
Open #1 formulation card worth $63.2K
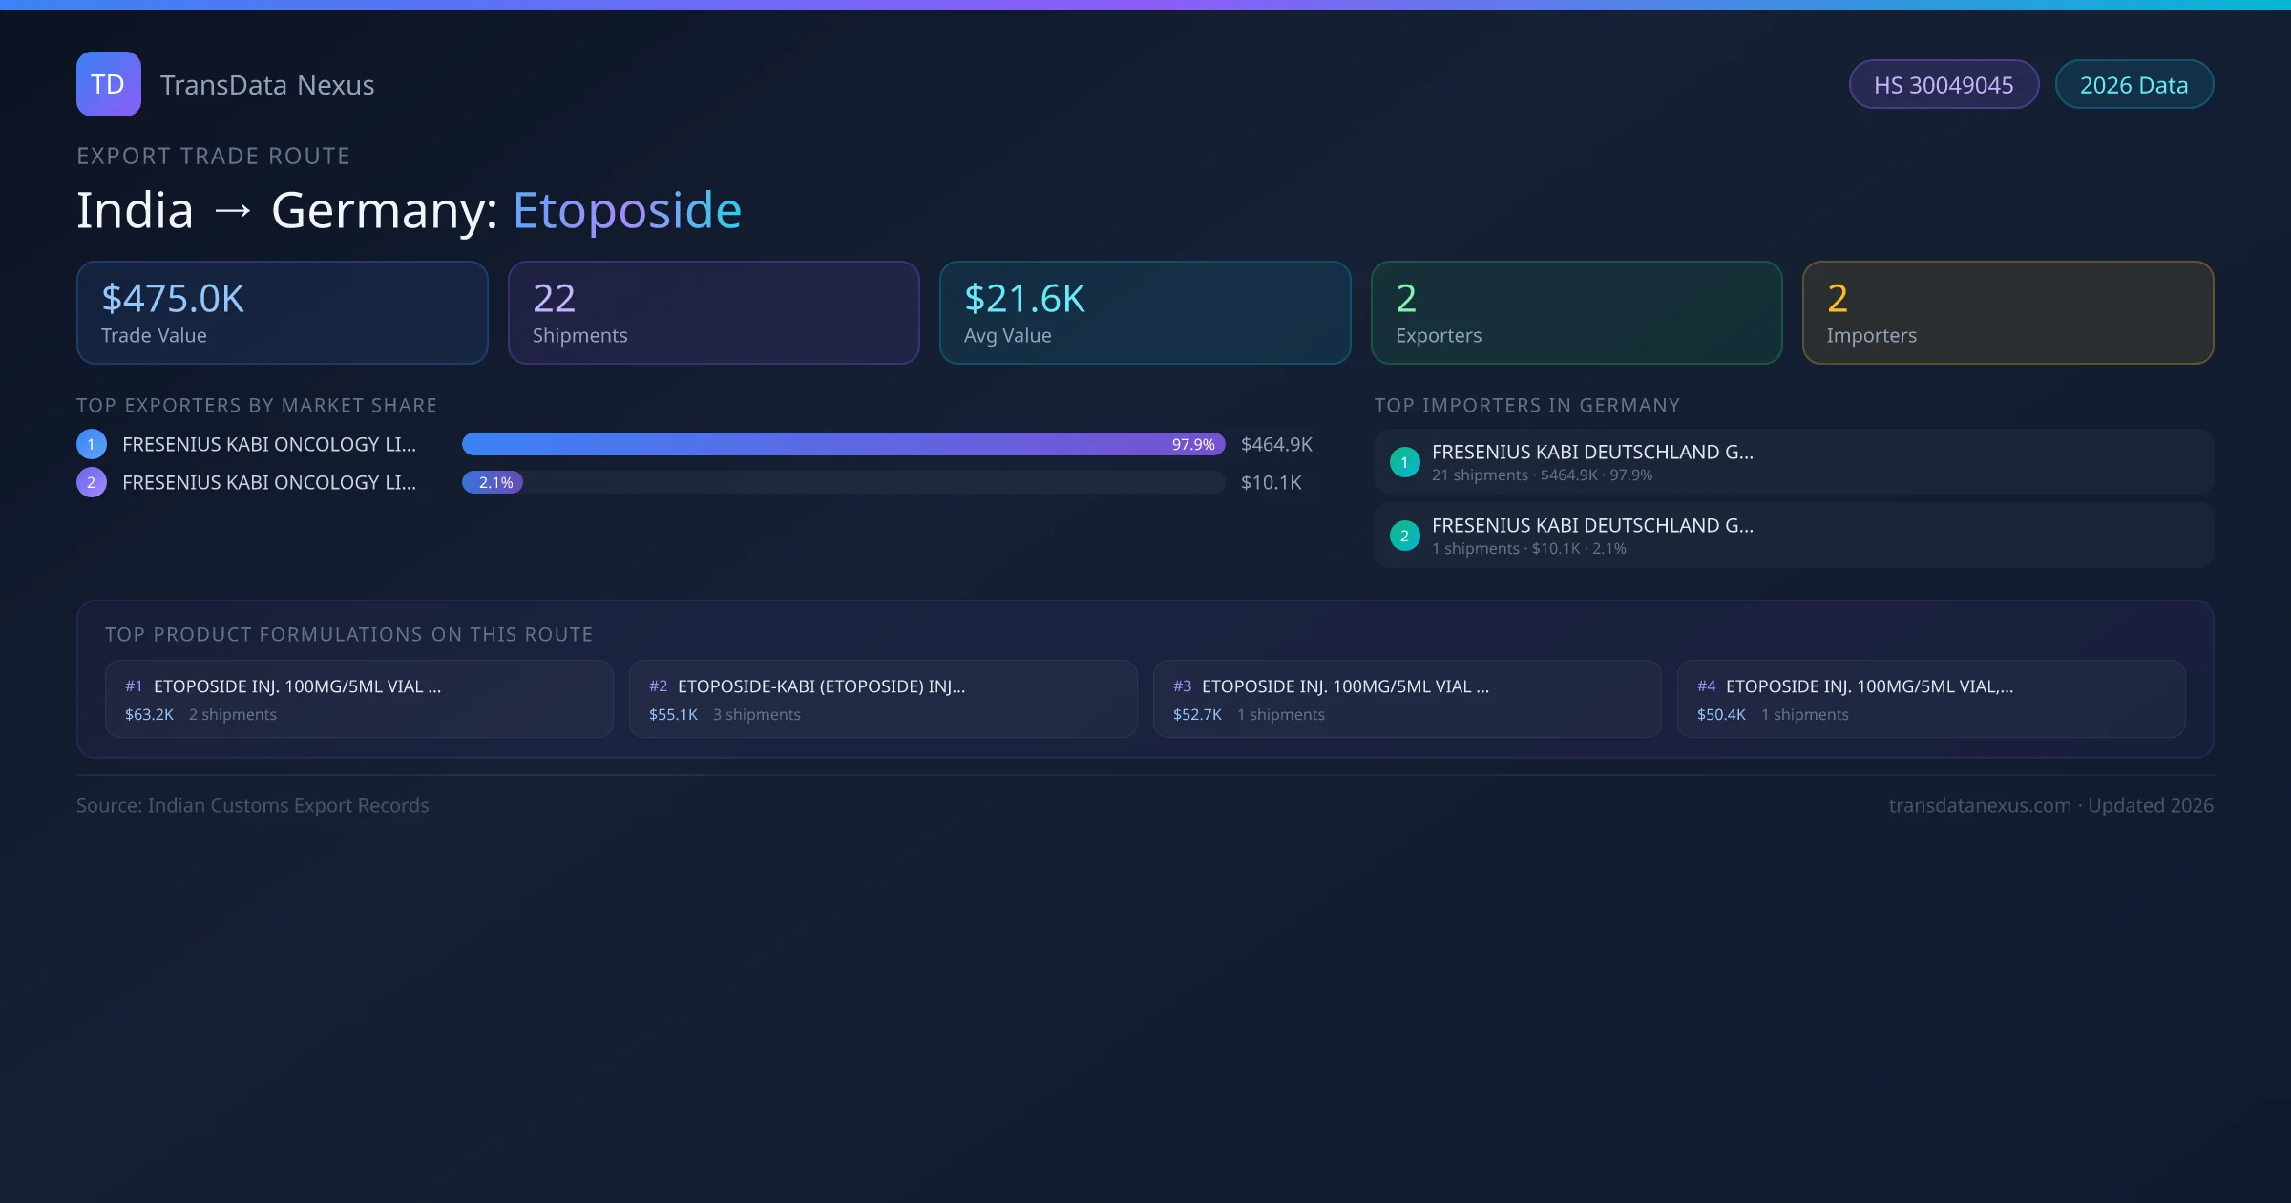358,699
